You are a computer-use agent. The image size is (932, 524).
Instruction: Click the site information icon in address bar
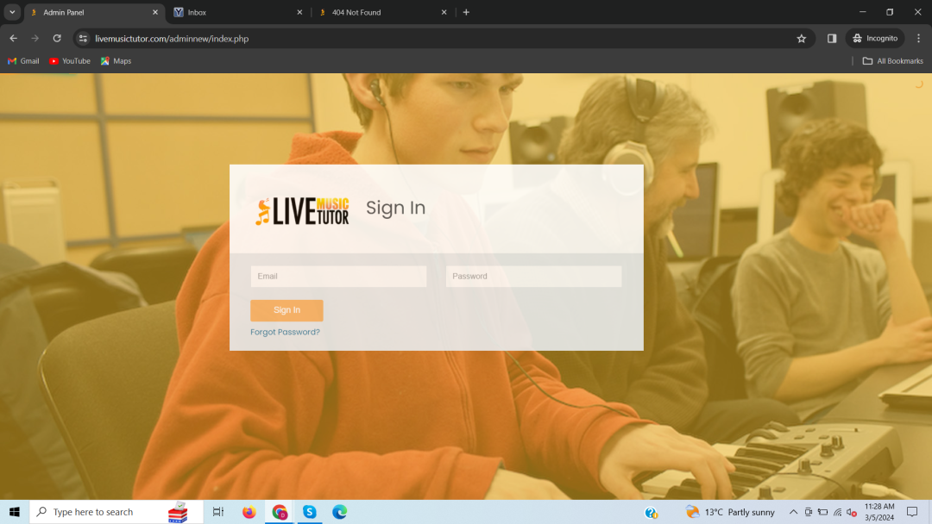(x=83, y=38)
